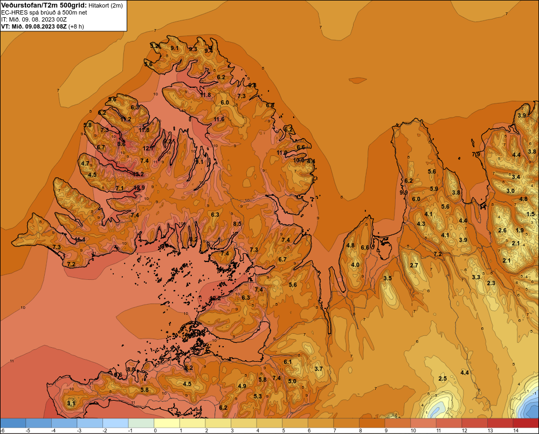Click the '4.7' temperature value

coord(85,164)
